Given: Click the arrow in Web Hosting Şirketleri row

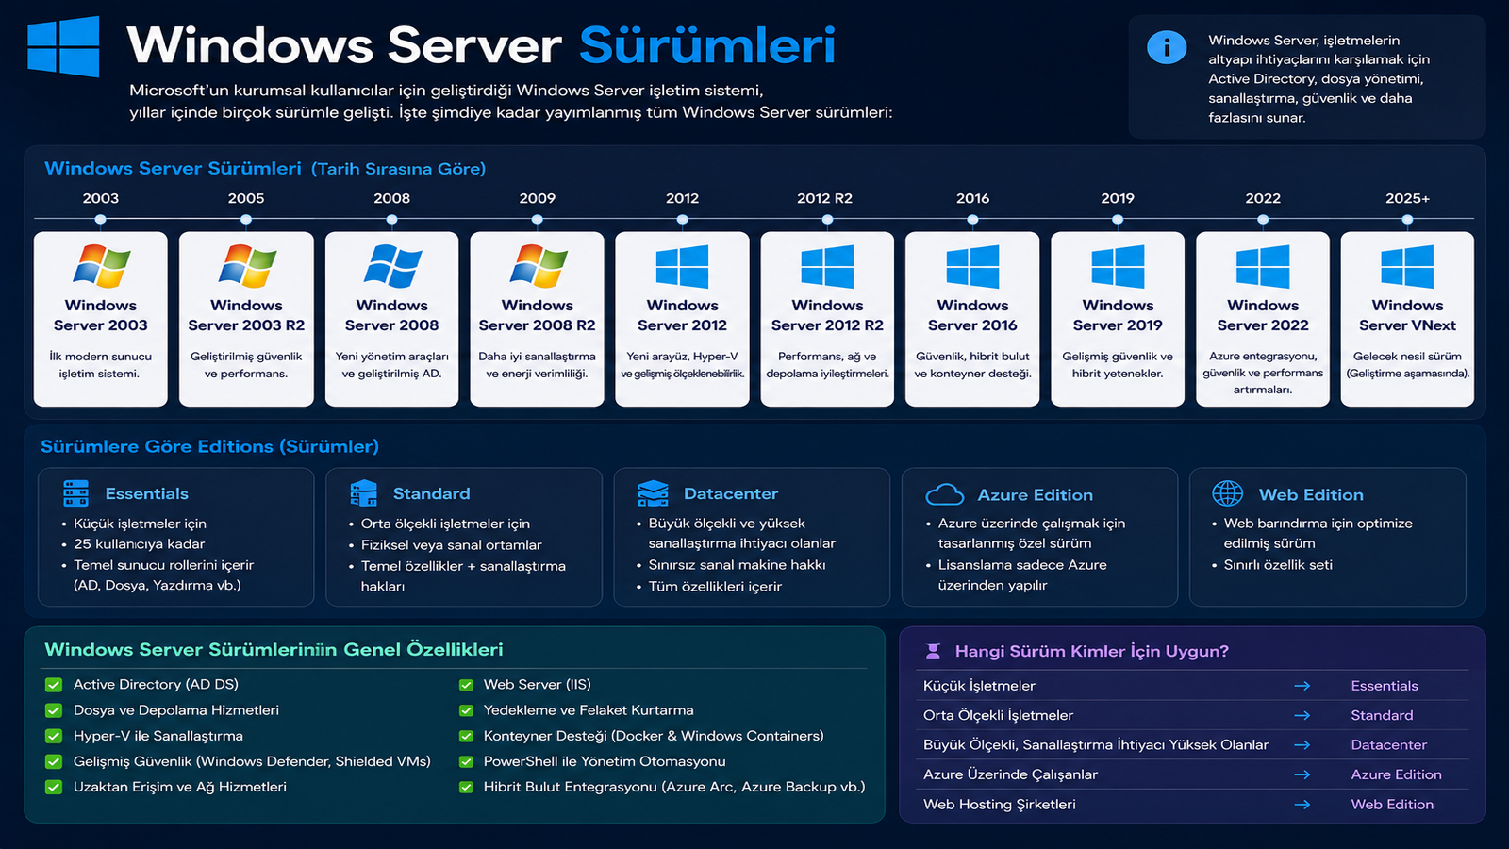Looking at the screenshot, I should pos(1302,805).
